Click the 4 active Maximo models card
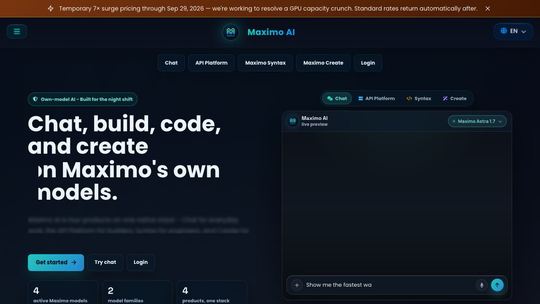The width and height of the screenshot is (540, 304). 63,293
